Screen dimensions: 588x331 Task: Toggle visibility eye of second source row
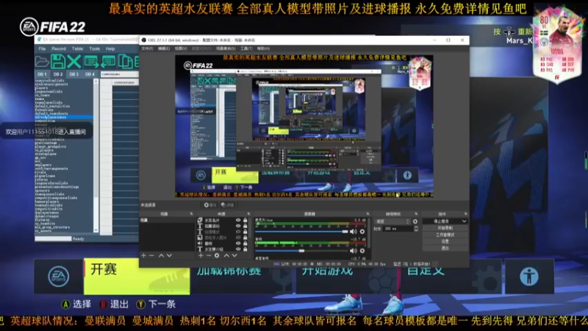238,226
